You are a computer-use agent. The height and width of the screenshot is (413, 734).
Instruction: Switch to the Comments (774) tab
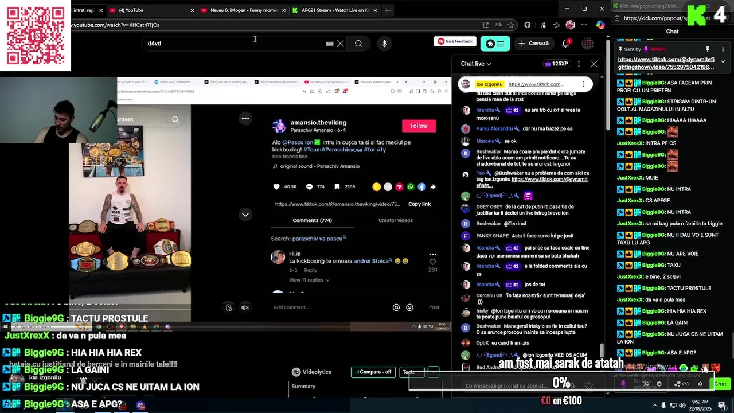[312, 220]
